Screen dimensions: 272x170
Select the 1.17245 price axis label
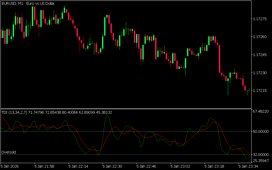pos(260,55)
